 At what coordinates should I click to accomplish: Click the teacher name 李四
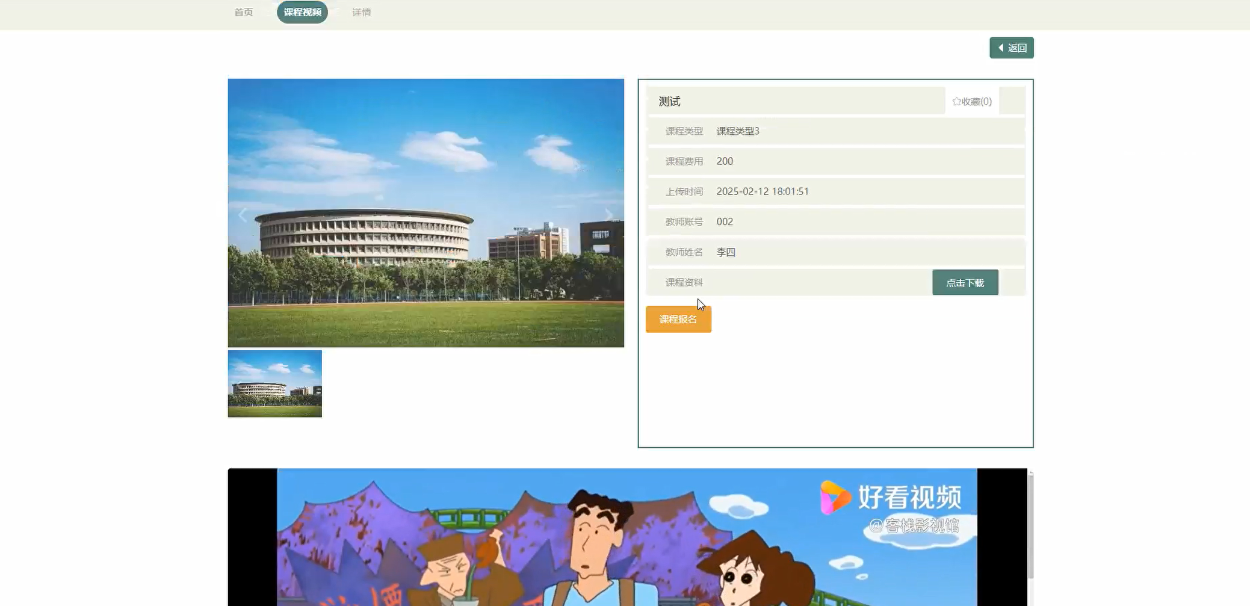tap(725, 252)
